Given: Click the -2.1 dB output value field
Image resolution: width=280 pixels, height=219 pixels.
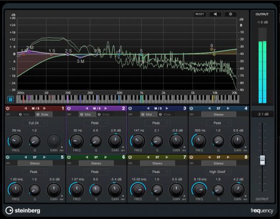Looking at the screenshot, I should 262,114.
